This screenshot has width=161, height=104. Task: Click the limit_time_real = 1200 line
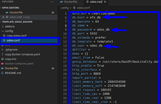pos(92,98)
